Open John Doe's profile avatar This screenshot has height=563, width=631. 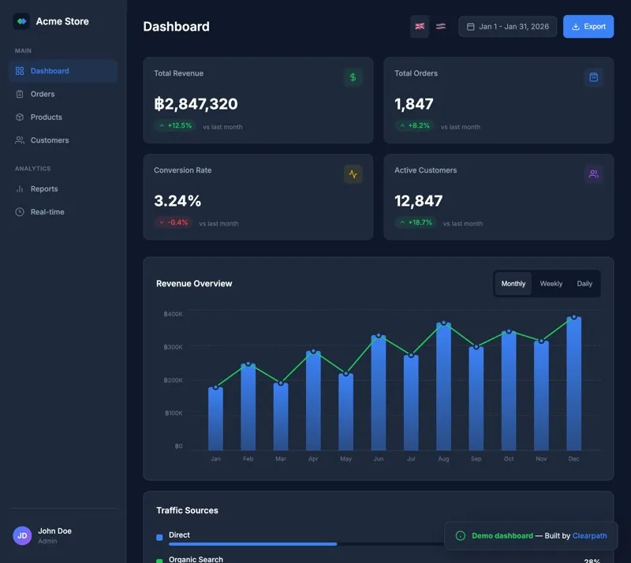click(x=21, y=535)
